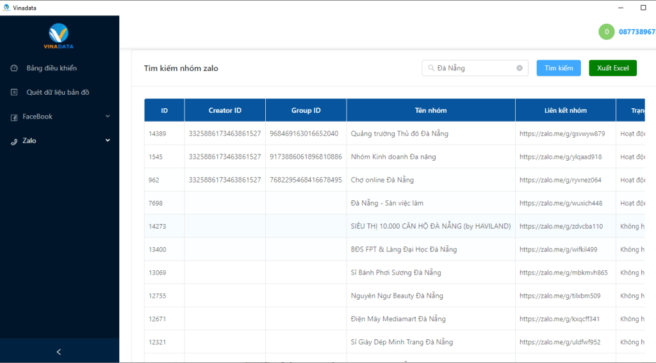Click the dashboard gauge icon
656x363 pixels.
click(x=15, y=68)
